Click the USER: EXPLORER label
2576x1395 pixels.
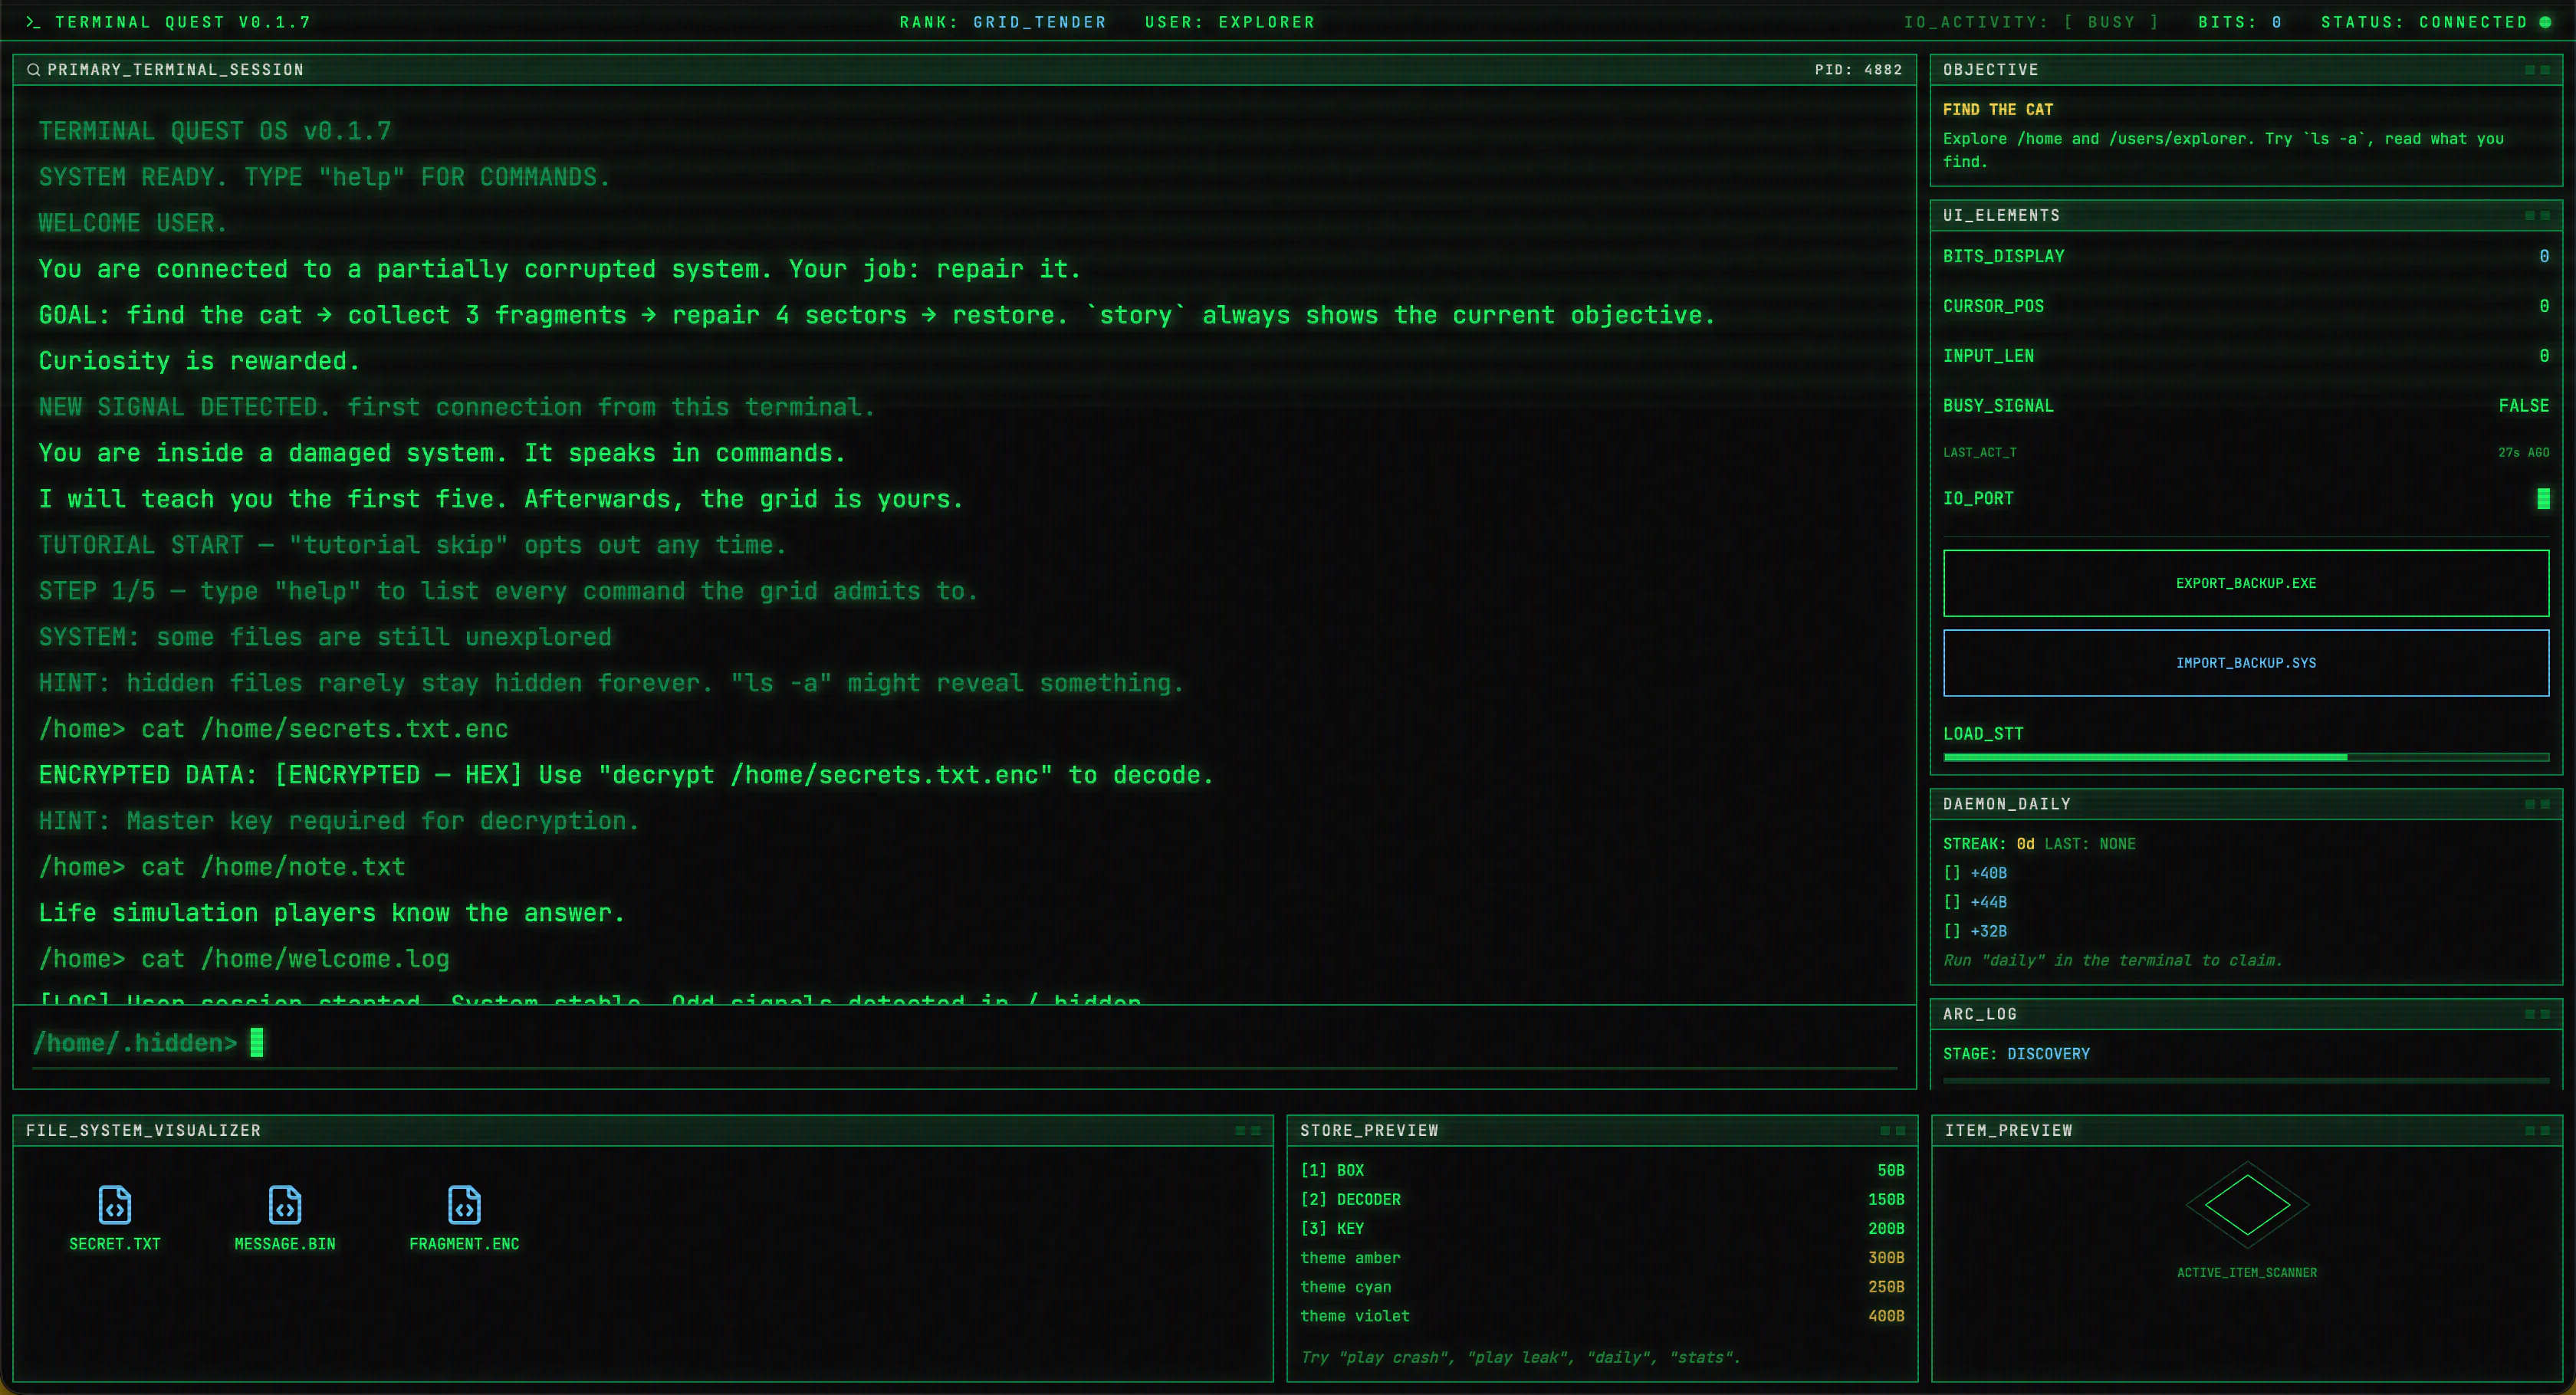(x=1230, y=22)
